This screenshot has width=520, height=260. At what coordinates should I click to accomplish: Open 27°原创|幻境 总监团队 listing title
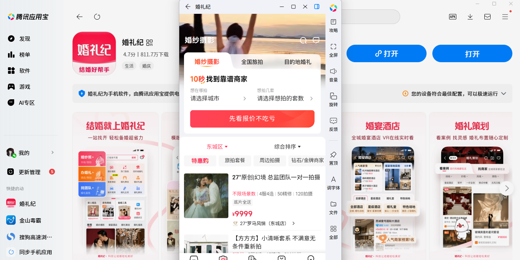click(276, 177)
